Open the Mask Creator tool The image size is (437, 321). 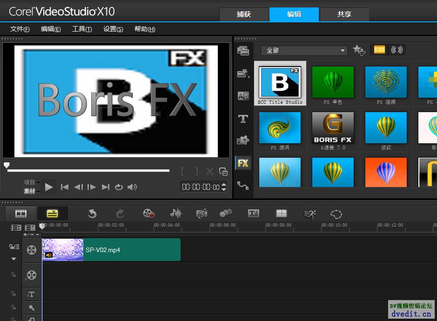coord(336,214)
